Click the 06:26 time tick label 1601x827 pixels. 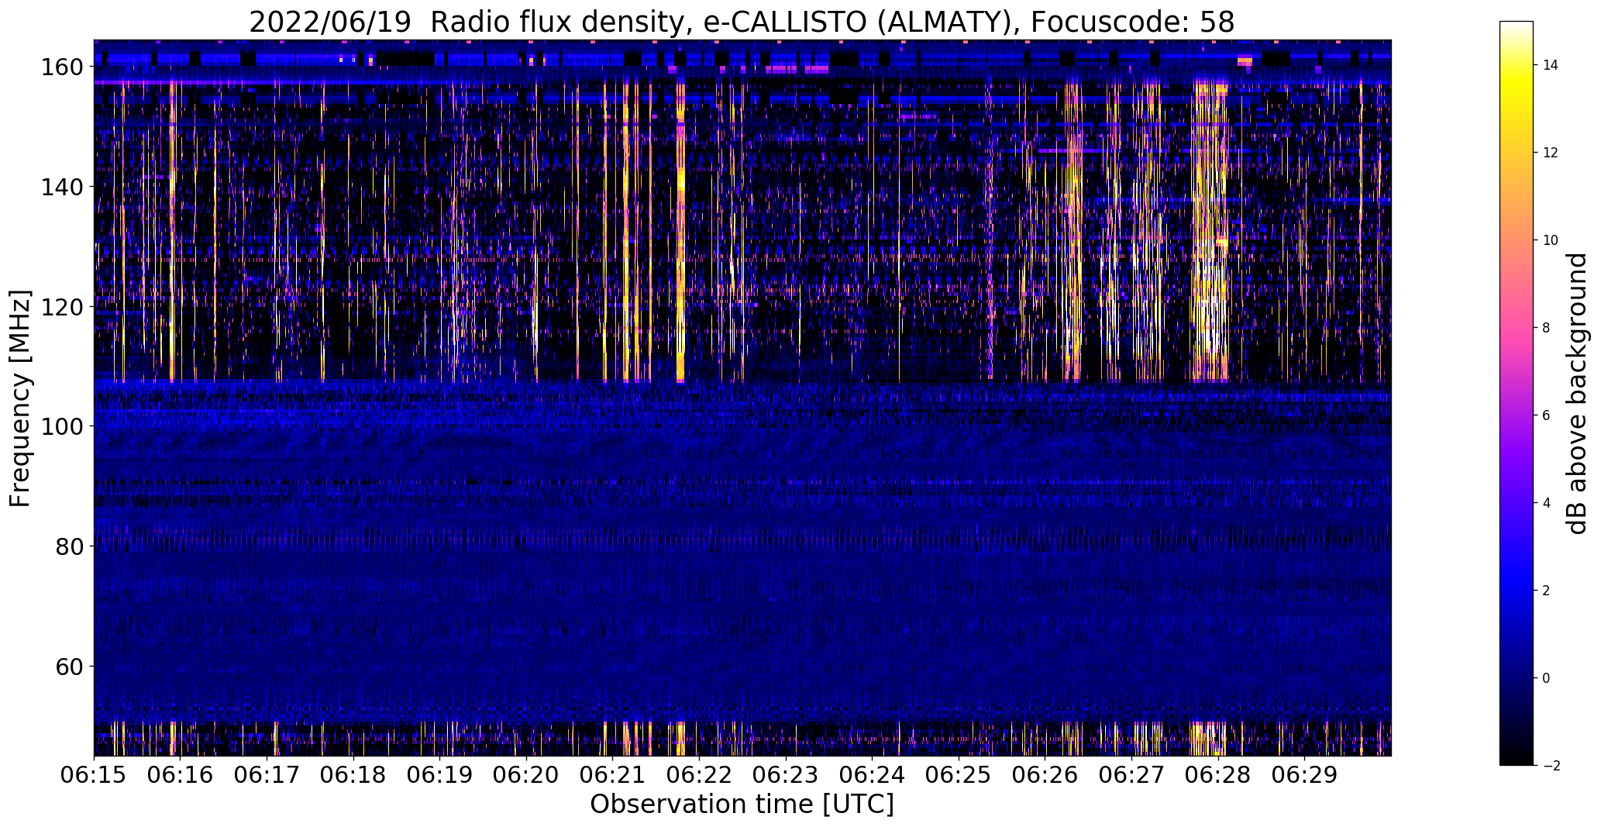(1045, 774)
